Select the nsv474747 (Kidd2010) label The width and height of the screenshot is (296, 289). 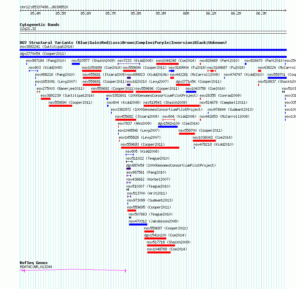[x=244, y=74]
